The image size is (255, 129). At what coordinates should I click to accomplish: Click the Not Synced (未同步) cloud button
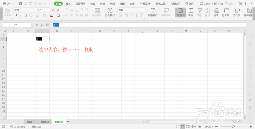[x=206, y=4]
